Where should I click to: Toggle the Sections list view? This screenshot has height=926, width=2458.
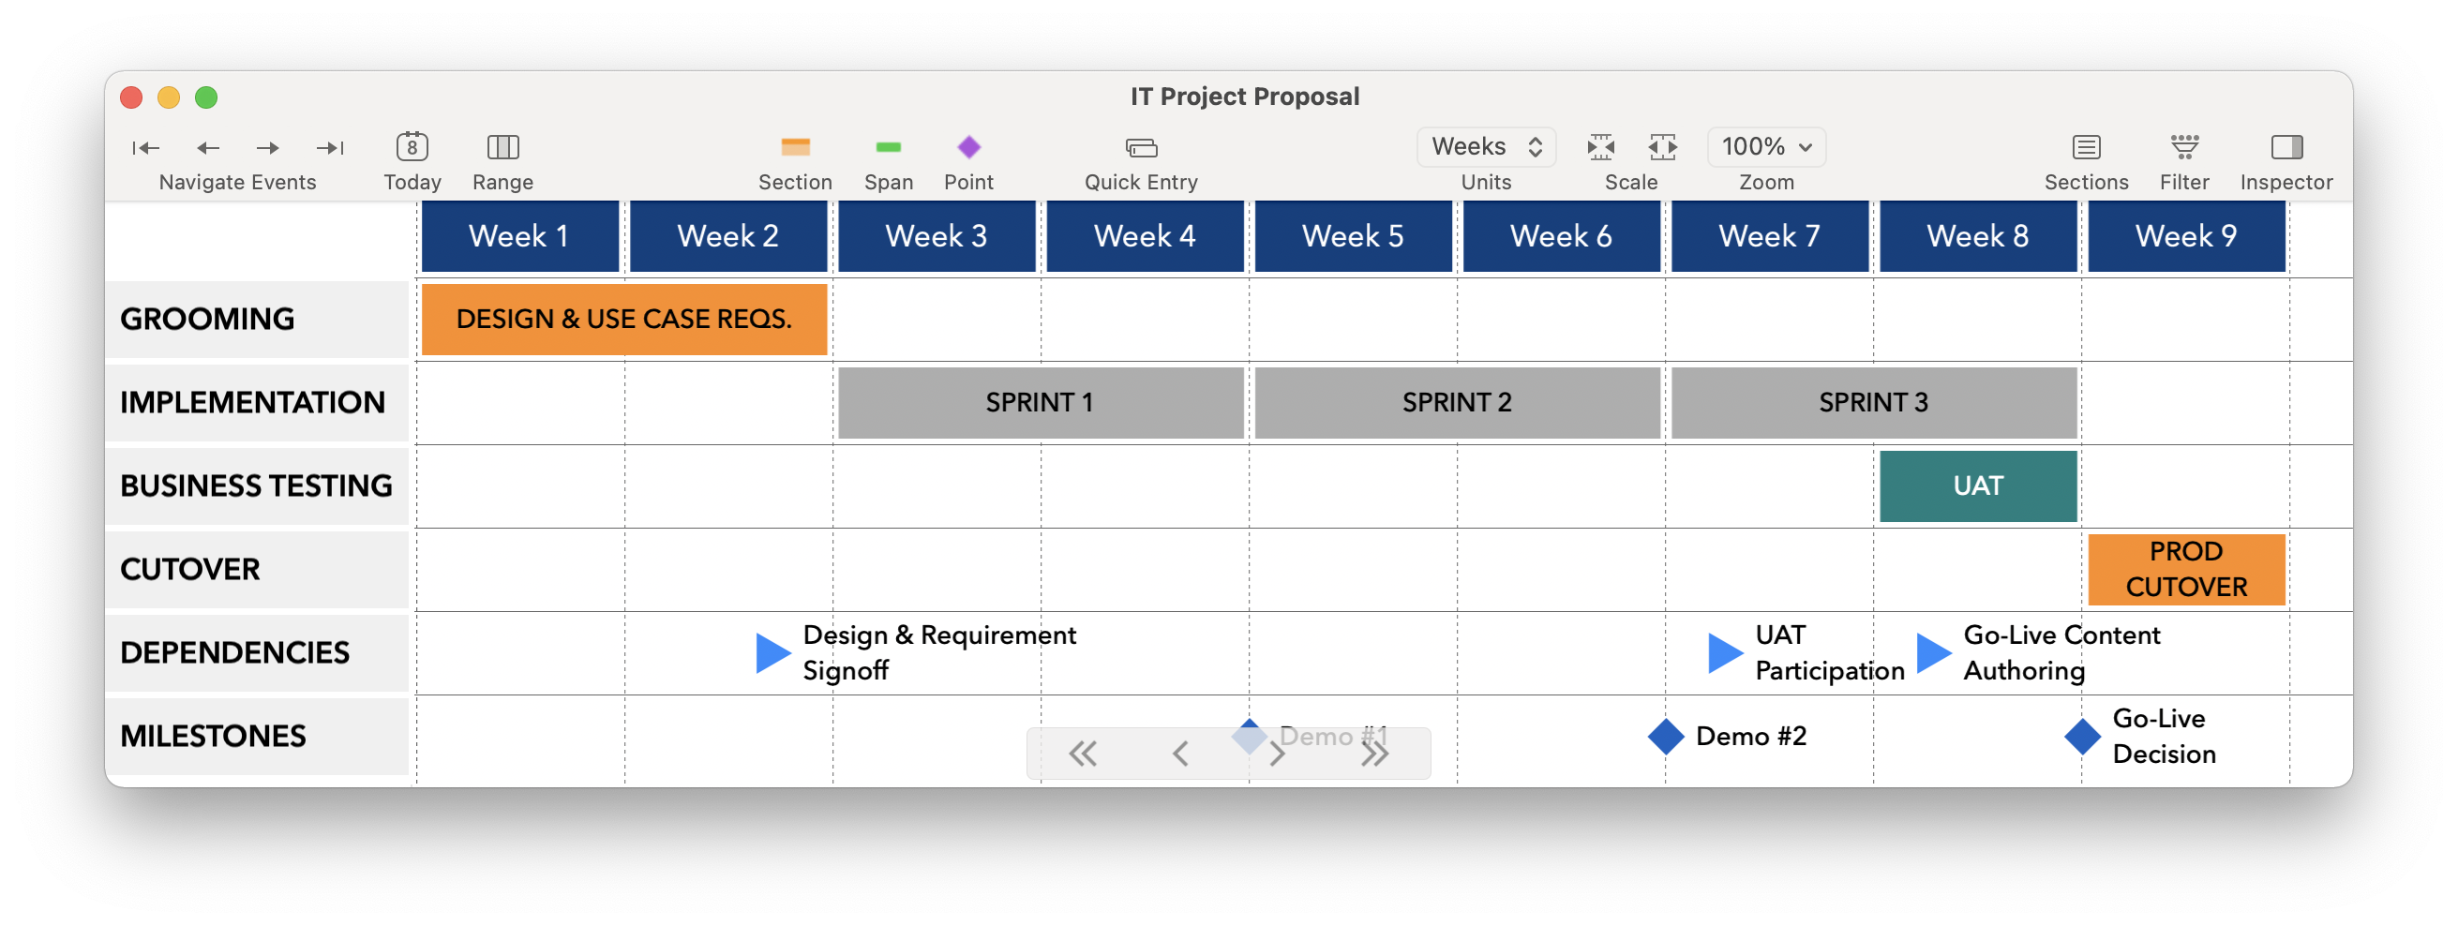pyautogui.click(x=2086, y=147)
